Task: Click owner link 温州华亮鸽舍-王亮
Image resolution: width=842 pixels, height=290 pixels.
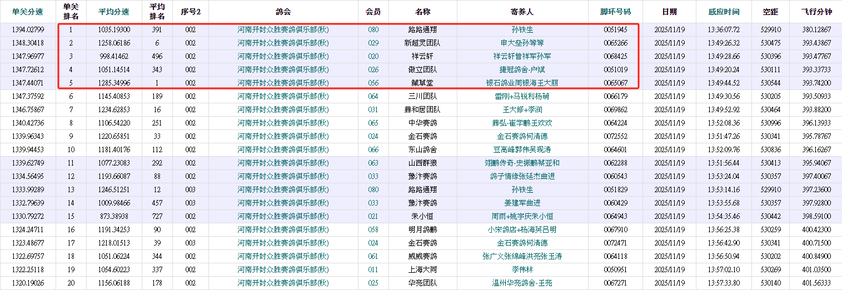Action: tap(522, 283)
